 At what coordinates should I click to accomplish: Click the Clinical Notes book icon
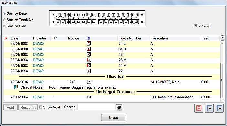[16, 87]
